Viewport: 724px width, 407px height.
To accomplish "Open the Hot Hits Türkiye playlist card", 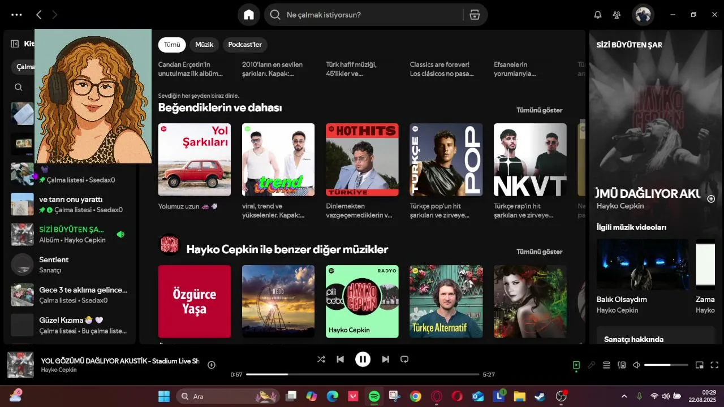I will point(362,159).
